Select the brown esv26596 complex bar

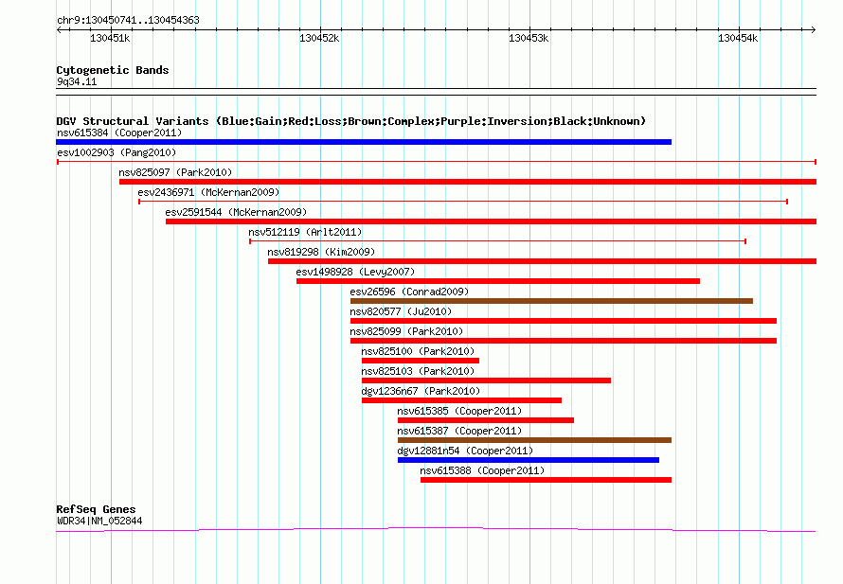(551, 301)
